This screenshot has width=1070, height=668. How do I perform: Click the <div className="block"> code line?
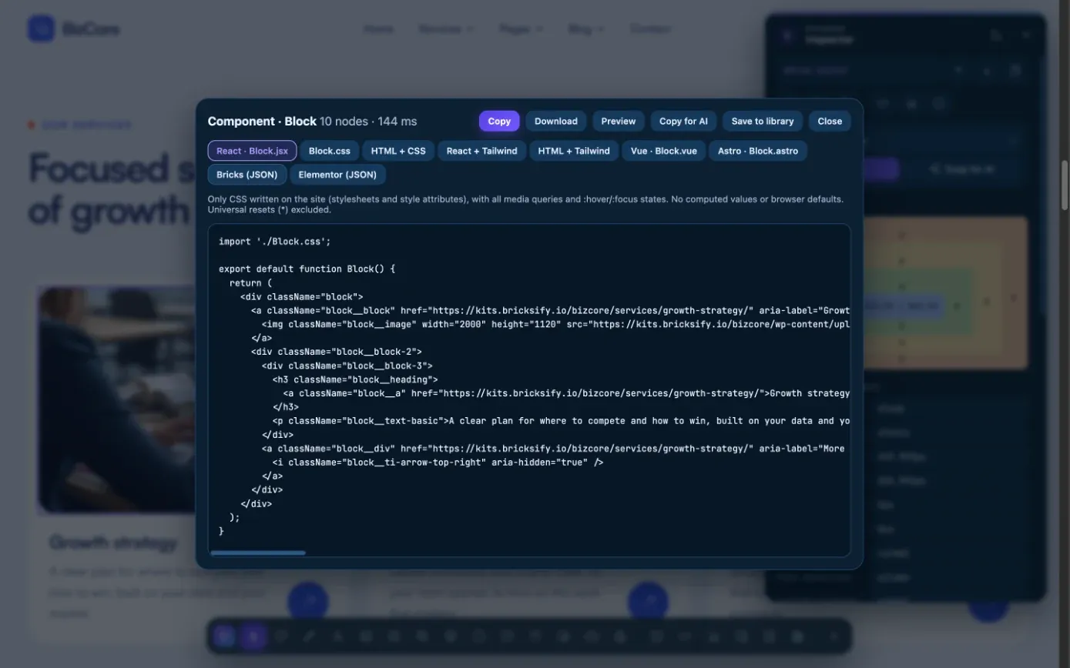coord(301,296)
